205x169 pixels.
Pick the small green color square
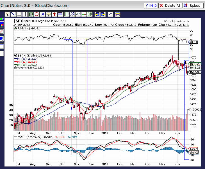[x=1, y=19]
